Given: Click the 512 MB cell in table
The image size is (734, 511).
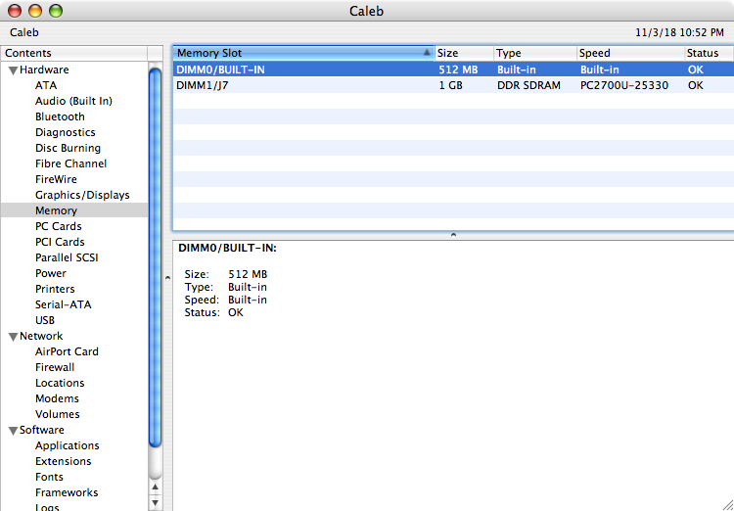Looking at the screenshot, I should 458,70.
